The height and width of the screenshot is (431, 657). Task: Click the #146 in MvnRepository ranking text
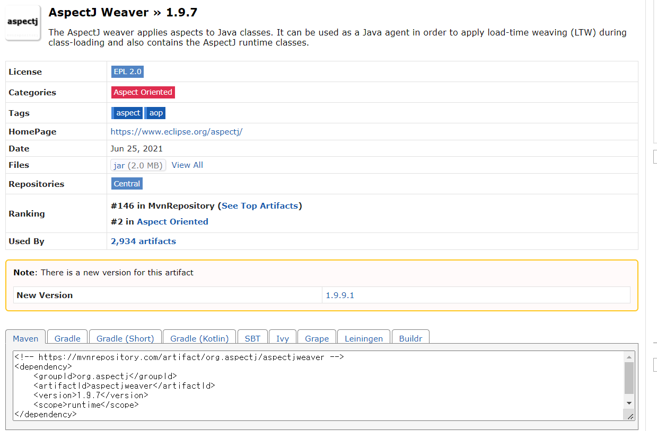pos(162,205)
